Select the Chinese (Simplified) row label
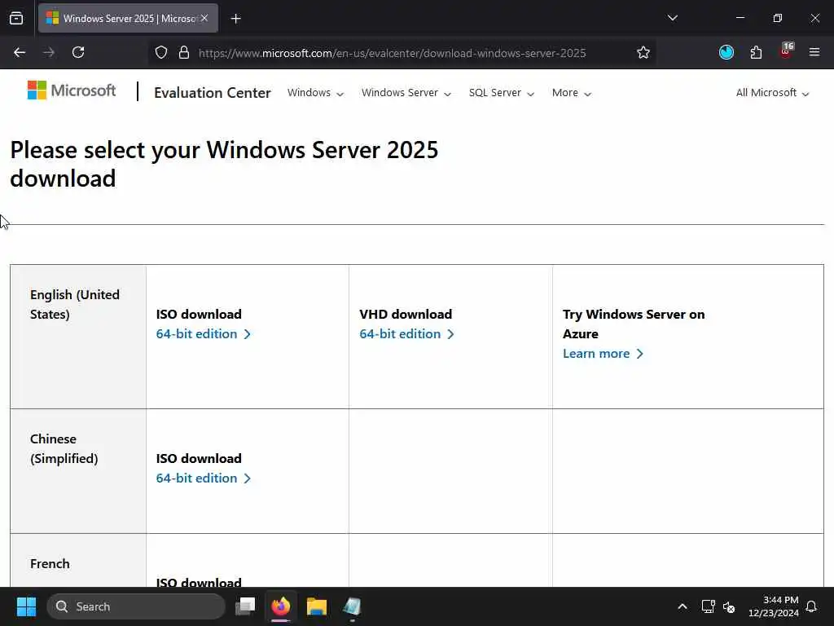Image resolution: width=834 pixels, height=626 pixels. click(x=64, y=449)
